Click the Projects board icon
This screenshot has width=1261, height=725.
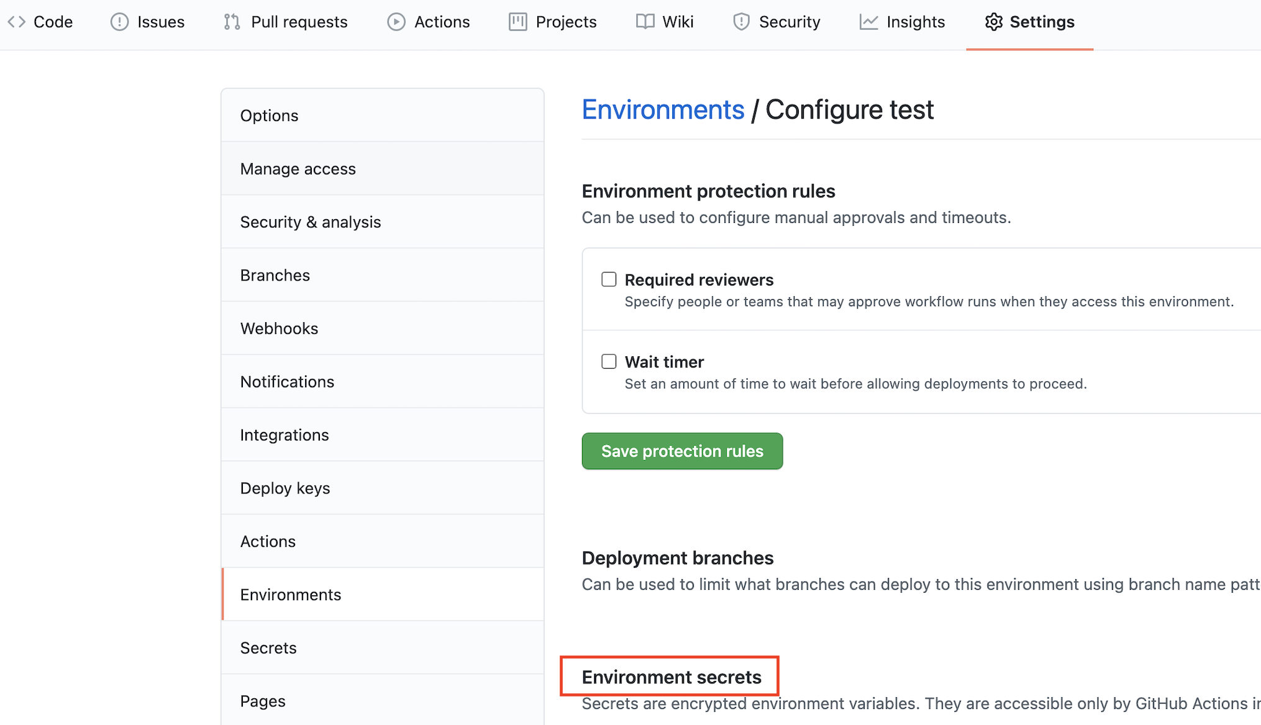coord(517,22)
